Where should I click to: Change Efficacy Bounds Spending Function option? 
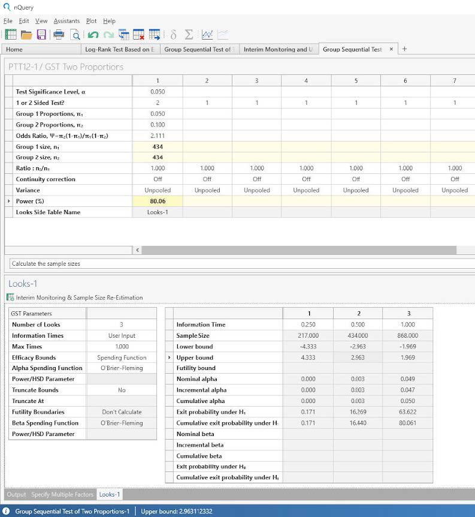coord(122,357)
